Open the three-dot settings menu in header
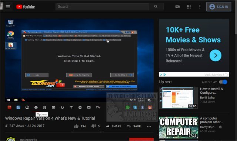Viewport: 237px width, 141px height. point(200,7)
